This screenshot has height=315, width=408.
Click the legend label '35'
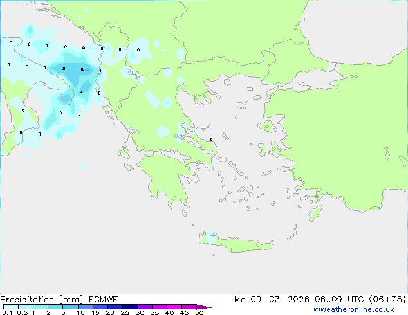154,312
